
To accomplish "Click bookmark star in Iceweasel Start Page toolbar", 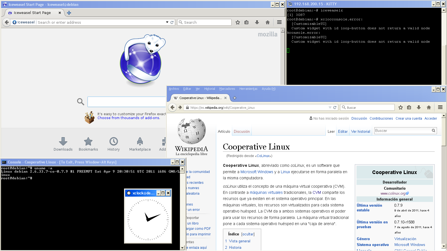I will click(x=238, y=22).
